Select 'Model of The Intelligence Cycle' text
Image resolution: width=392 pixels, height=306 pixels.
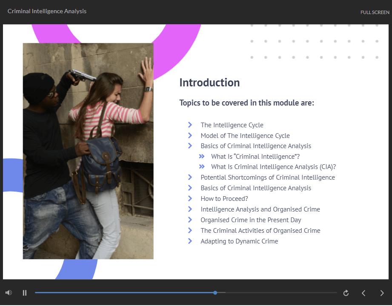pyautogui.click(x=245, y=135)
